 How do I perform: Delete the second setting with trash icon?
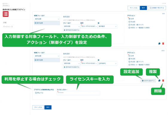tap(163, 81)
